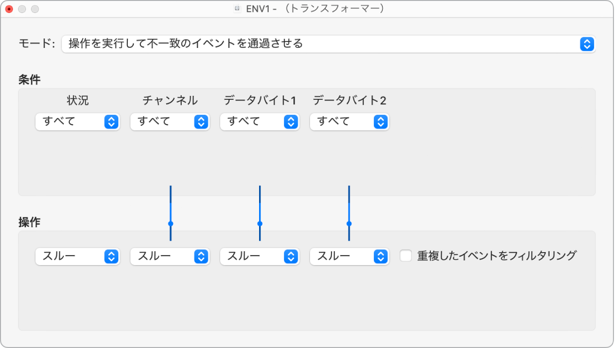Open the 状況 condition popup

pos(77,121)
